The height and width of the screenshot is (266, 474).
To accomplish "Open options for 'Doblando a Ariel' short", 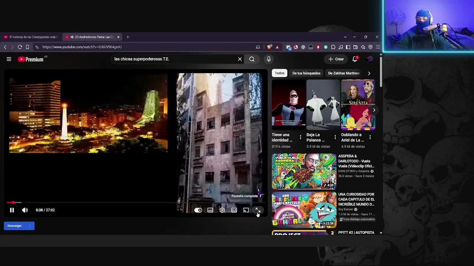I will coord(370,137).
